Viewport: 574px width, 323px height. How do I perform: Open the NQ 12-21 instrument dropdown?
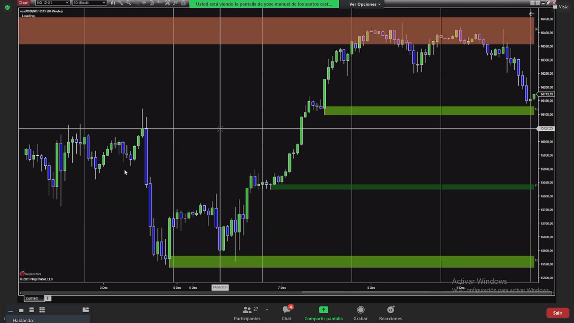[x=52, y=3]
